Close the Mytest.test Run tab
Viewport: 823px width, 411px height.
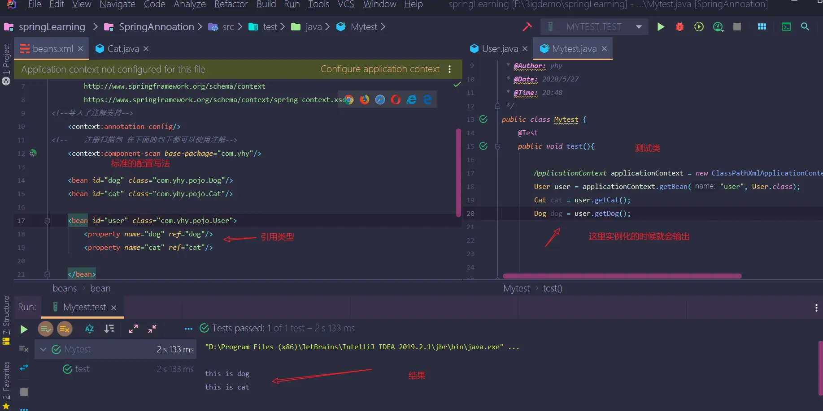[x=114, y=308]
